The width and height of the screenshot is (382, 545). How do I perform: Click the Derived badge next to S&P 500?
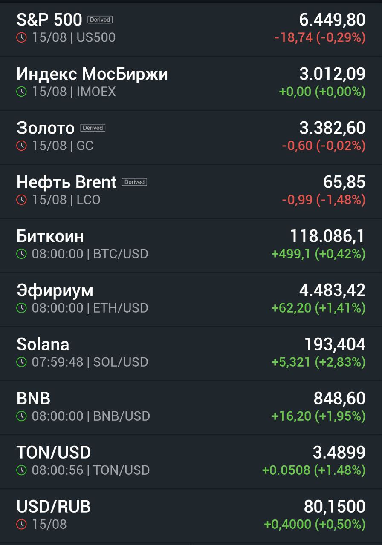pos(100,20)
